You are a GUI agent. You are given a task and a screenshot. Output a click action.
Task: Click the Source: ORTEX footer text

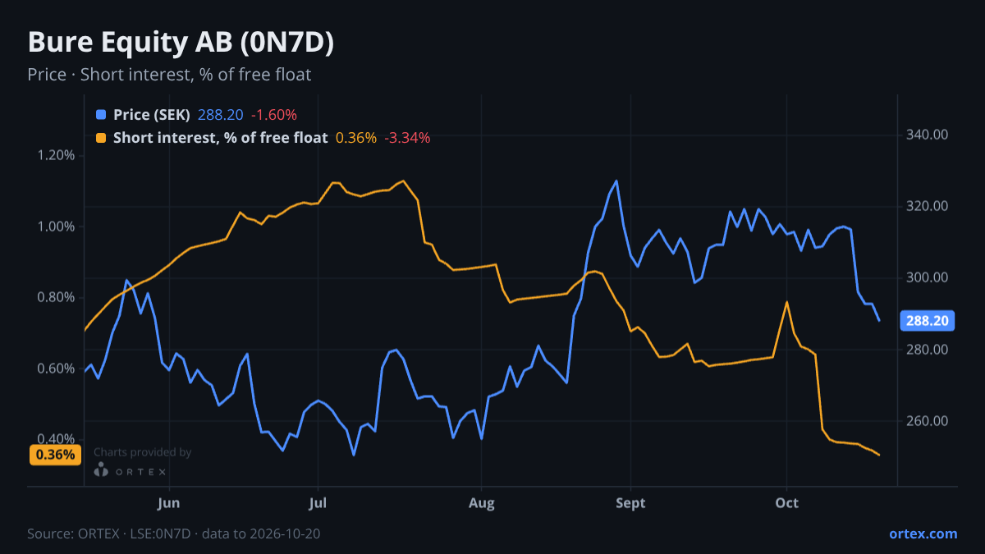(173, 533)
